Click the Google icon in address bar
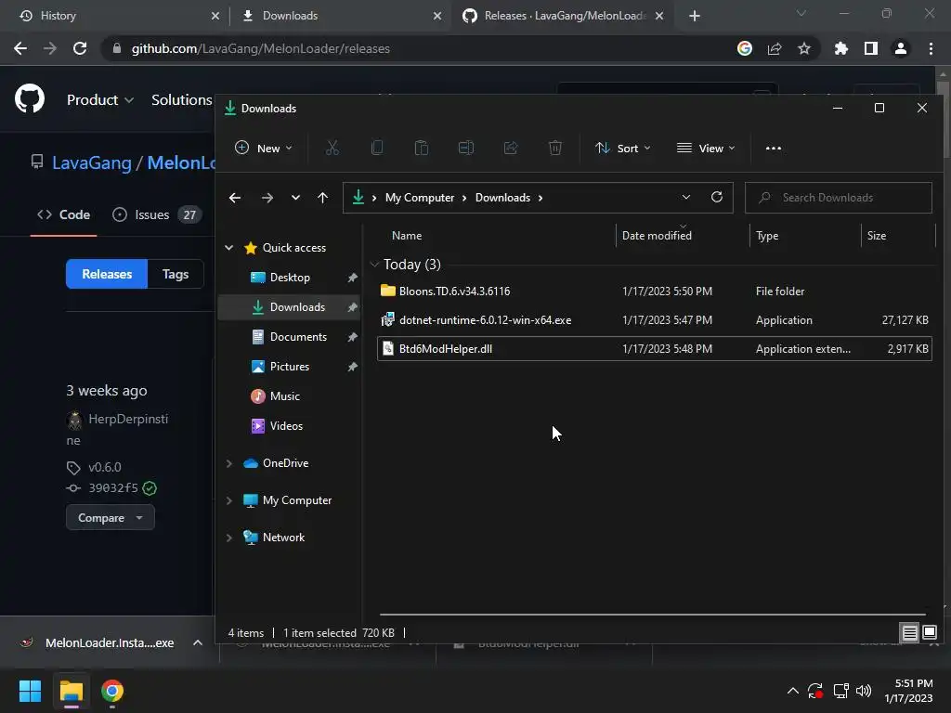The width and height of the screenshot is (951, 713). pyautogui.click(x=745, y=48)
